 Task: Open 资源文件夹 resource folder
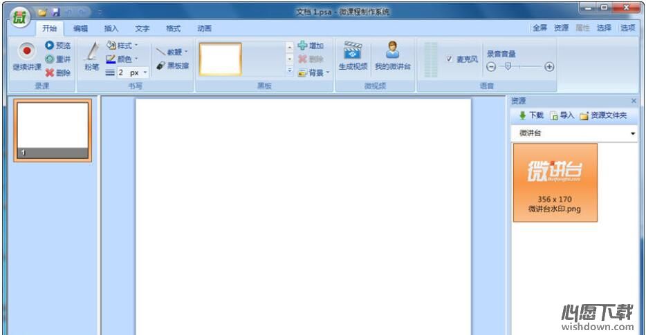[x=604, y=115]
